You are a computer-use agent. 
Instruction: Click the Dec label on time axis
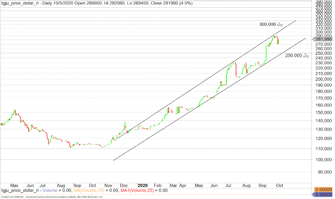125,185
